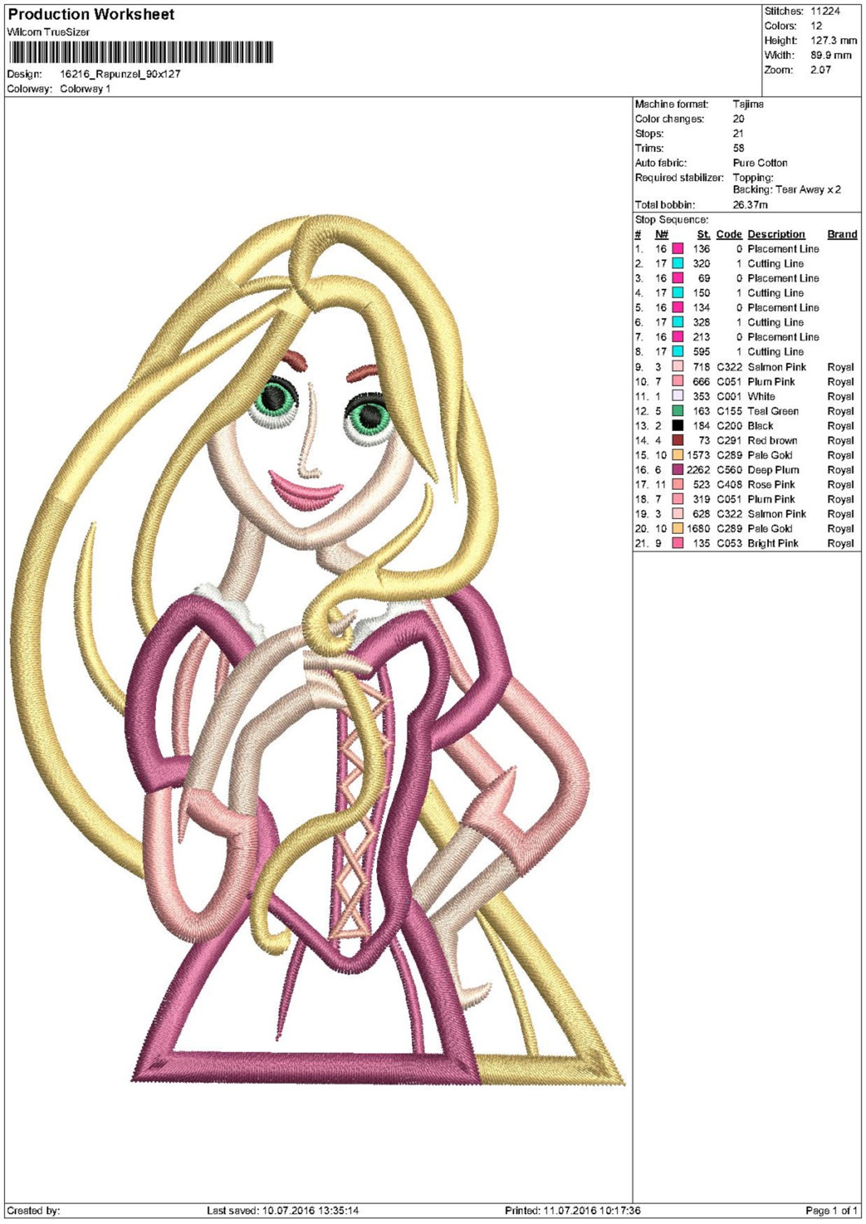Screen dimensions: 866x1224
Task: Click 'Cutting Line' in stop row 4
Action: pos(775,293)
